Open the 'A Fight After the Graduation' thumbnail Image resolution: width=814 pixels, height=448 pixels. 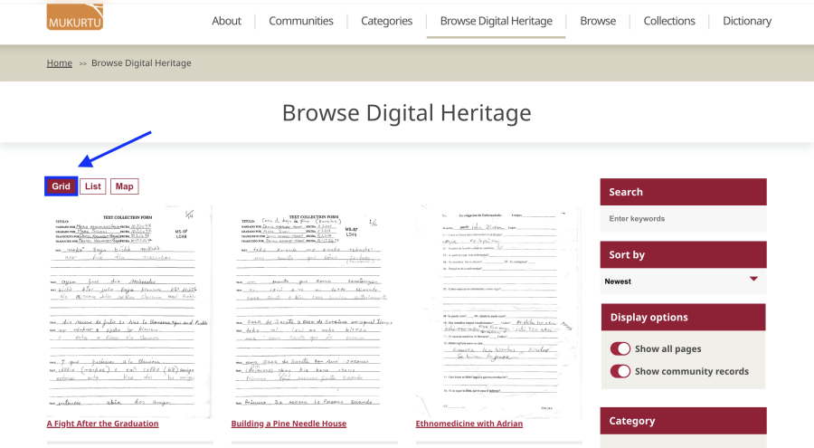129,311
